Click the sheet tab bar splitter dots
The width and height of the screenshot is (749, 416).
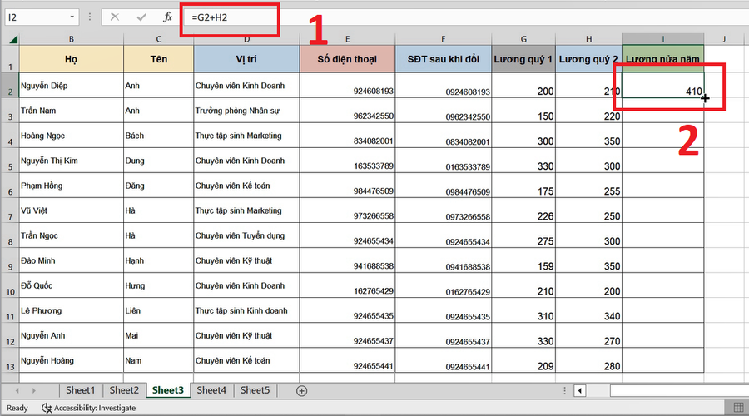click(x=564, y=391)
